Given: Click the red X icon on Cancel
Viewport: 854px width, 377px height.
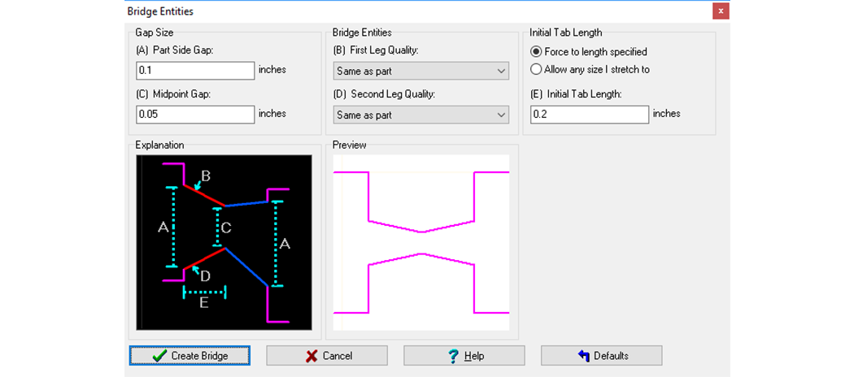Looking at the screenshot, I should [x=311, y=356].
